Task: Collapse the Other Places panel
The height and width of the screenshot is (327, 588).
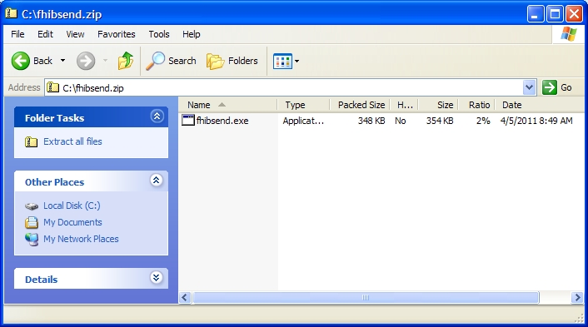Action: click(x=157, y=181)
